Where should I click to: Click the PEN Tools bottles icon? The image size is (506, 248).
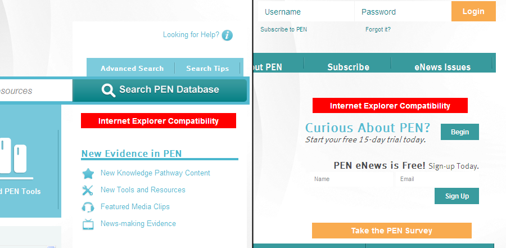click(15, 156)
